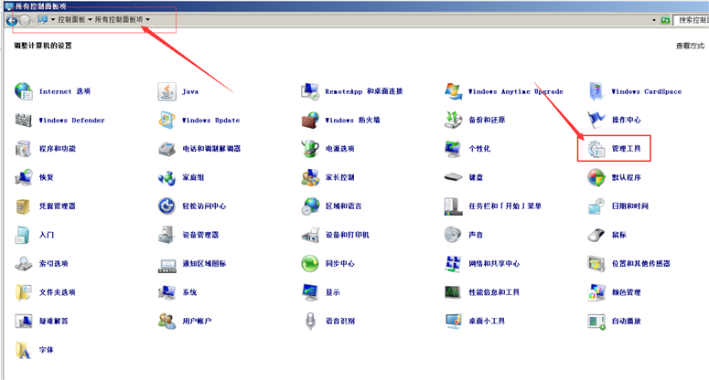The width and height of the screenshot is (709, 380).
Task: Open the 系统 link
Action: click(x=190, y=292)
